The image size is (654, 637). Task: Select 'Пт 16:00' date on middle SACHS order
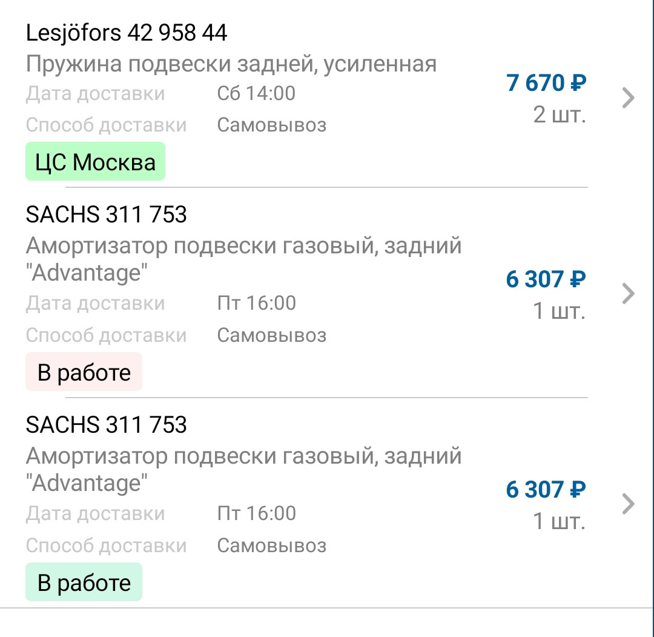point(255,302)
